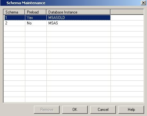
Task: Click the Cancel button
Action: pyautogui.click(x=103, y=110)
